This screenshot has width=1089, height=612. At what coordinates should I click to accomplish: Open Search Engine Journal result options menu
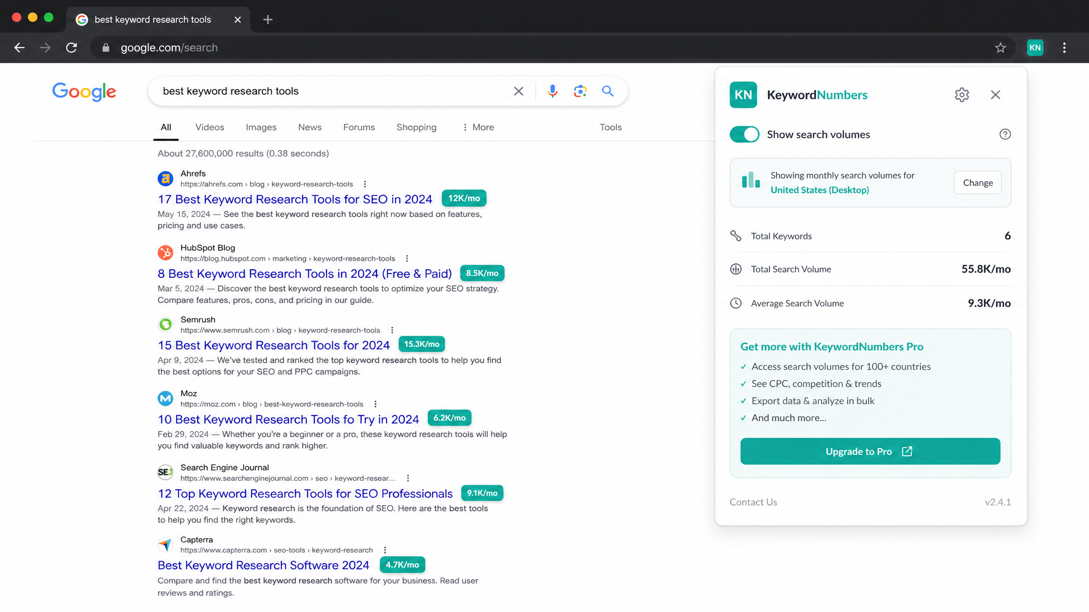[407, 479]
